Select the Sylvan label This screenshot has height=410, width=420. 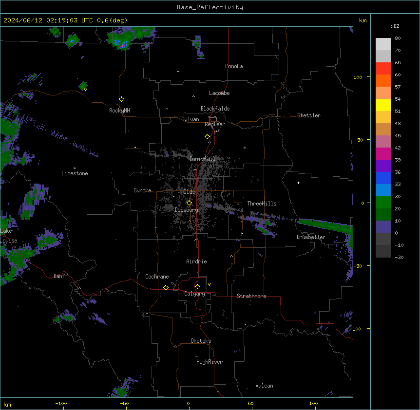click(190, 119)
